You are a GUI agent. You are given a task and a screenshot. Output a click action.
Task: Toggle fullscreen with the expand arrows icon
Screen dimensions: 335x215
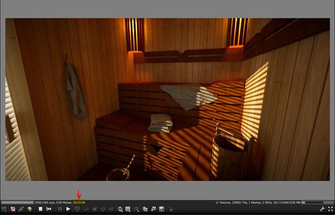click(x=331, y=209)
